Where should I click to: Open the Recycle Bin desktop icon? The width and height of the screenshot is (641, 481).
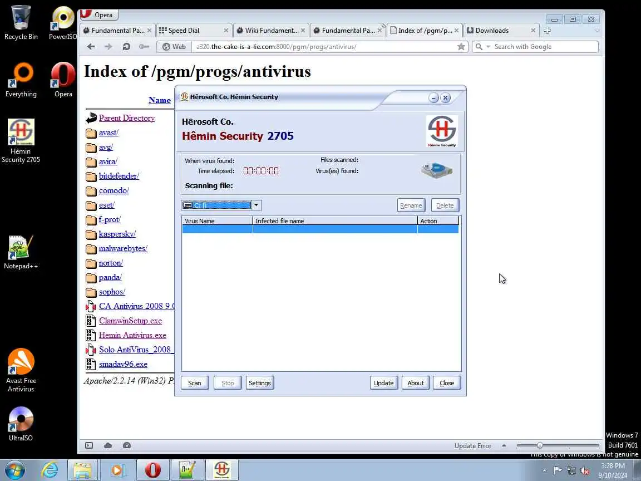(21, 23)
